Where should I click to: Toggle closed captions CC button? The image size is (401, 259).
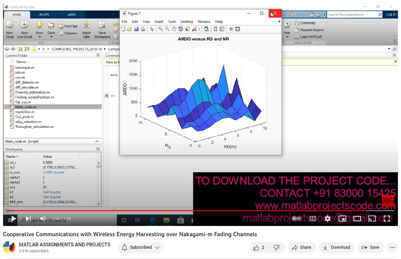[313, 219]
